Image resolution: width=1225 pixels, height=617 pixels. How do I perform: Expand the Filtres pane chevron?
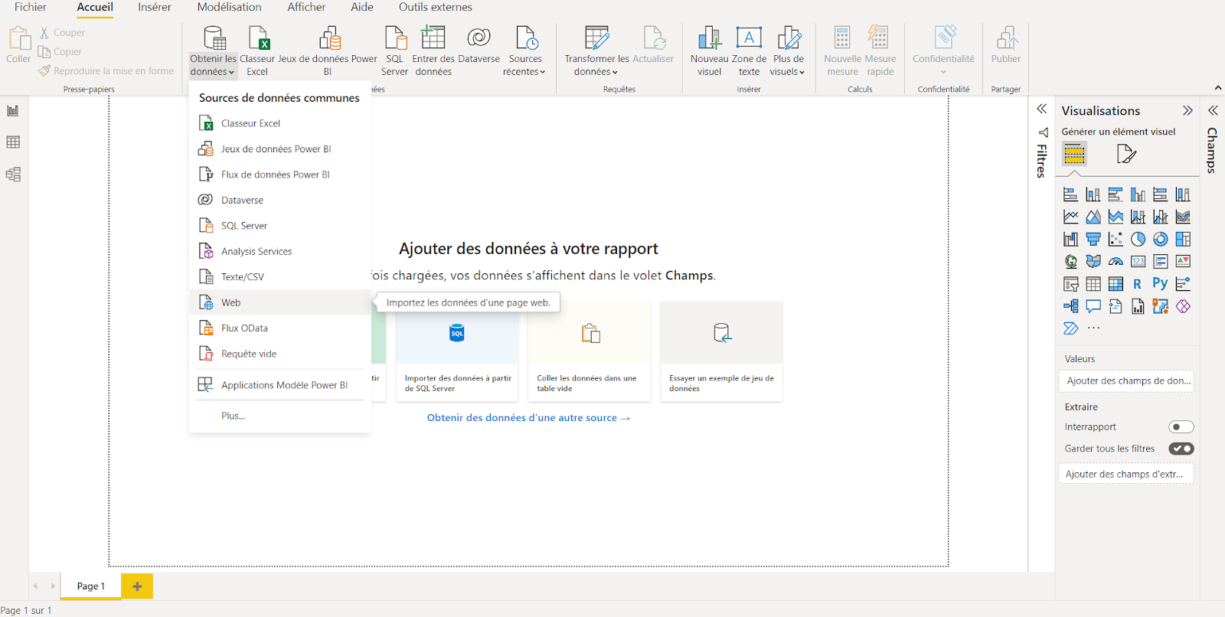click(x=1042, y=109)
